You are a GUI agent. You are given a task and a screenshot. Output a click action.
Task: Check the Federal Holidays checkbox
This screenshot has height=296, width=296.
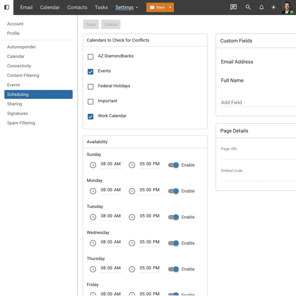[90, 87]
